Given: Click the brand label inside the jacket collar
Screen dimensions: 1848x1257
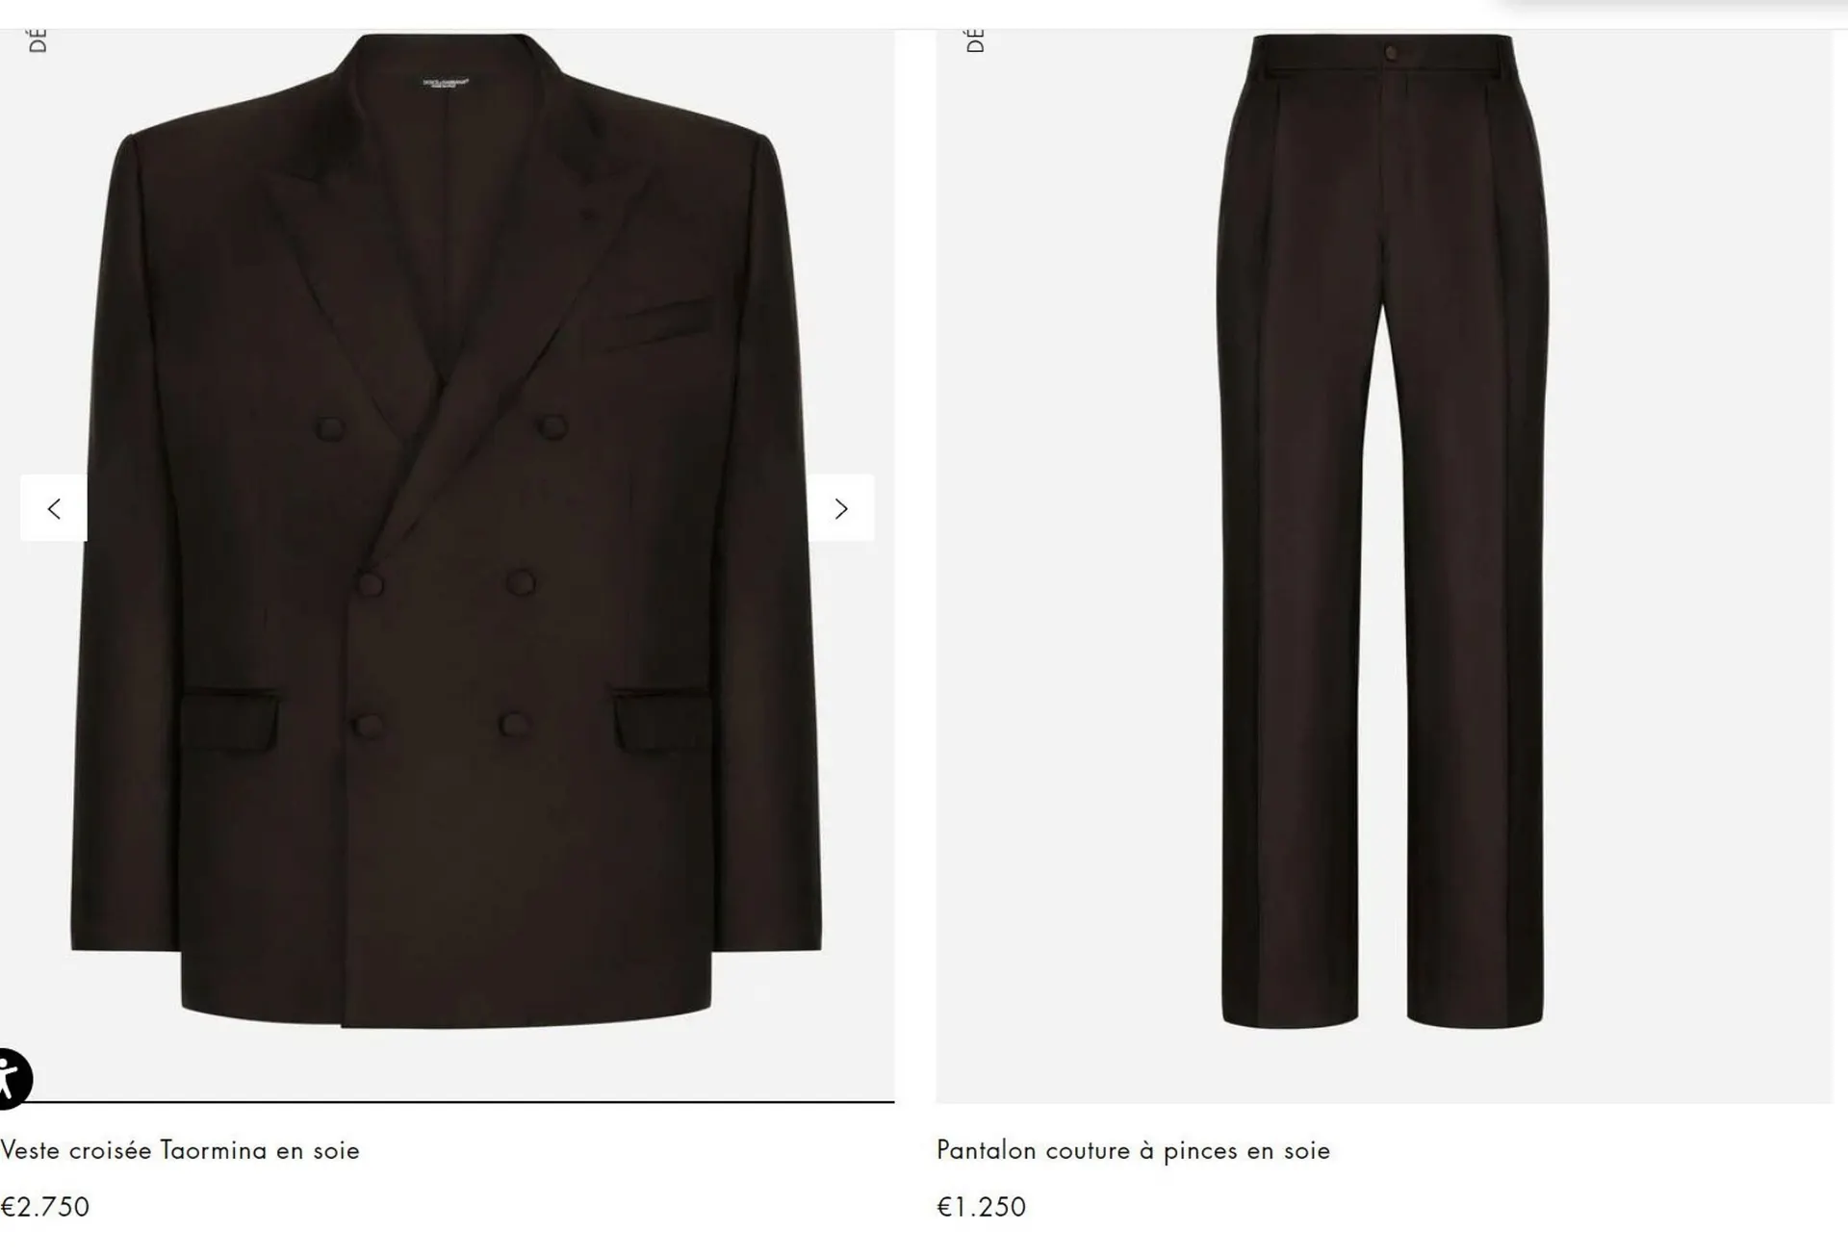Looking at the screenshot, I should (x=446, y=84).
